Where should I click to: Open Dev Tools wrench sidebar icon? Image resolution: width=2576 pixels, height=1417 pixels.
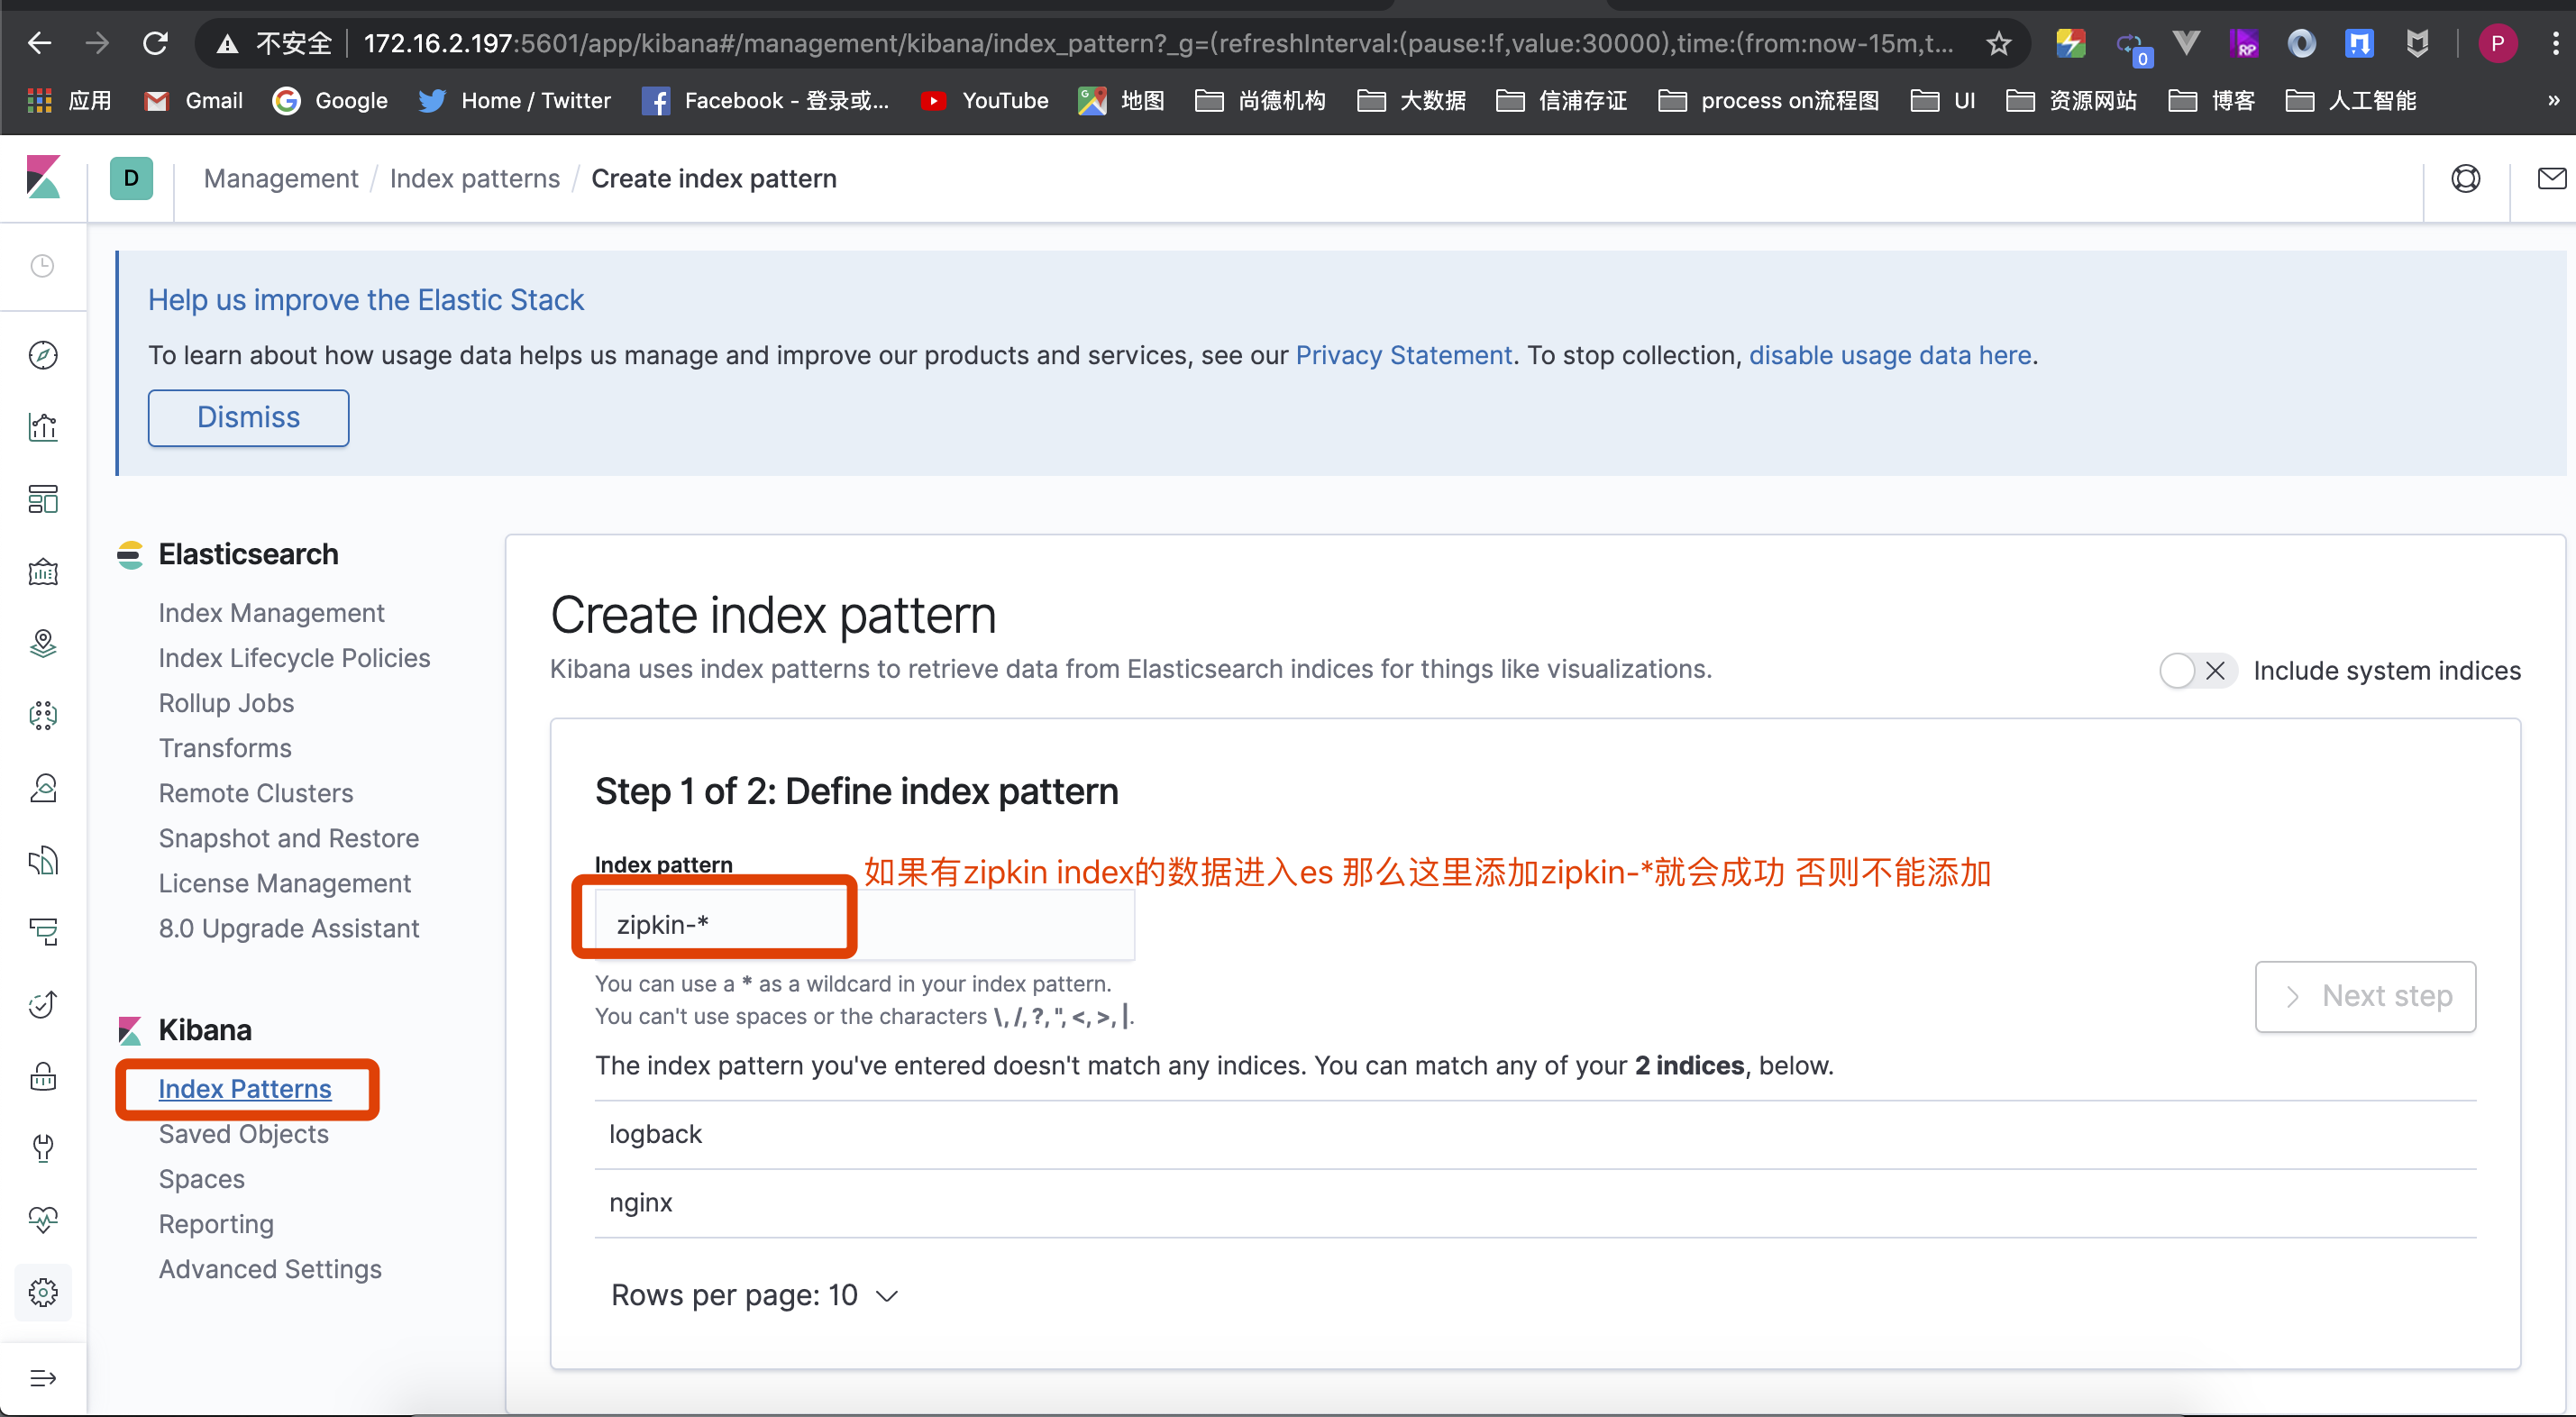click(x=43, y=1147)
